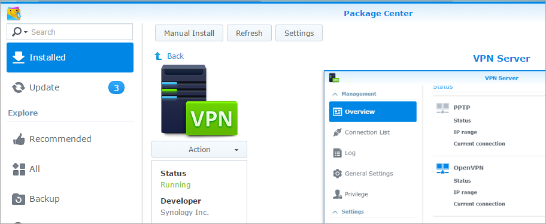Click the Update refresh arrows icon
The width and height of the screenshot is (546, 224).
click(x=19, y=87)
